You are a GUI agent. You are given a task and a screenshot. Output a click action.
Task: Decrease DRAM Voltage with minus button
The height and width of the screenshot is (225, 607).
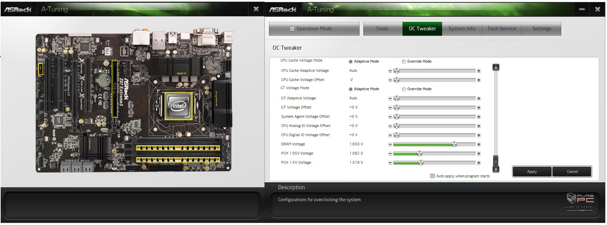point(390,144)
